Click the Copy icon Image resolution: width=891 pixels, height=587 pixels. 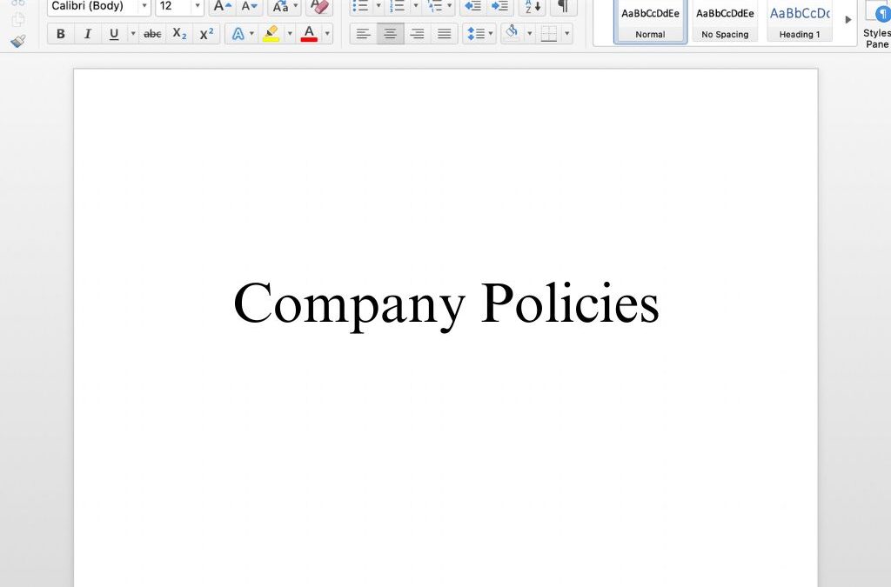tap(18, 19)
